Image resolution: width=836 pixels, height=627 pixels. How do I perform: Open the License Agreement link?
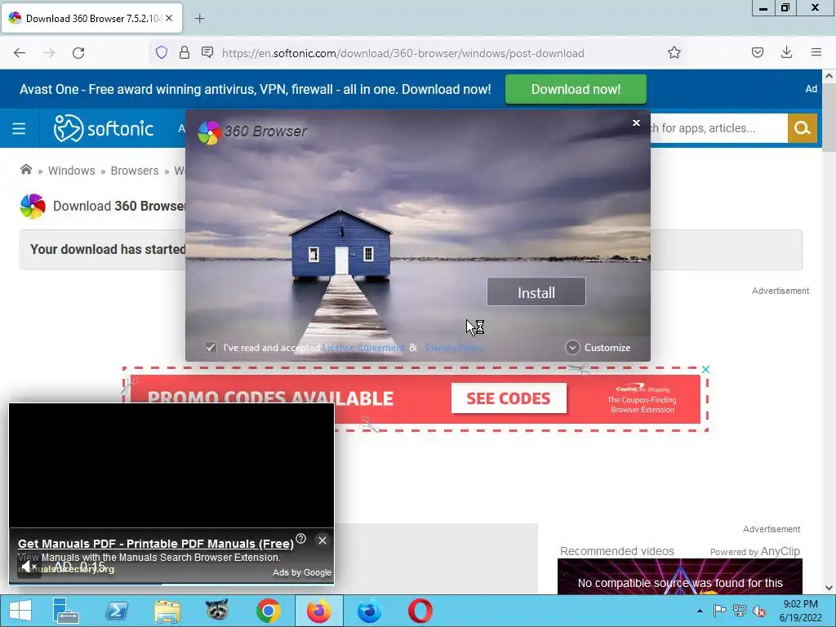(x=363, y=348)
